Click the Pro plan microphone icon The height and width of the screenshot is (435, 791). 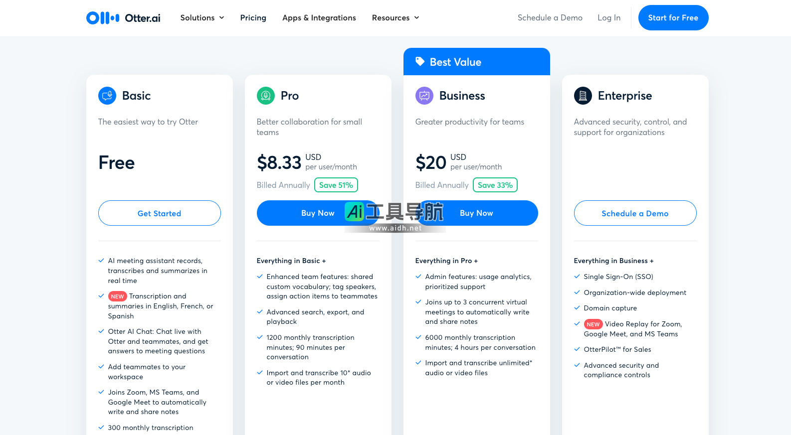266,96
